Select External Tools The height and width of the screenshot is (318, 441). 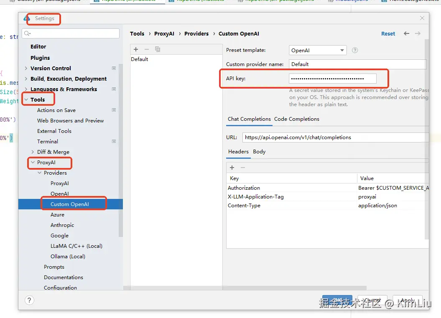pyautogui.click(x=54, y=131)
